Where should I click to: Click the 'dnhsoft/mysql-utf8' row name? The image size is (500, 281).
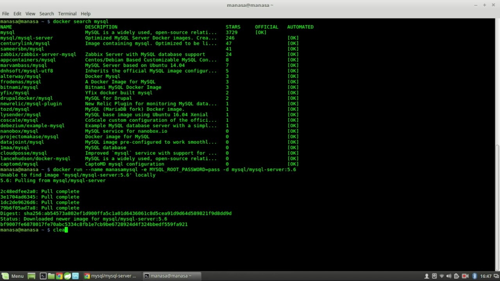click(27, 71)
